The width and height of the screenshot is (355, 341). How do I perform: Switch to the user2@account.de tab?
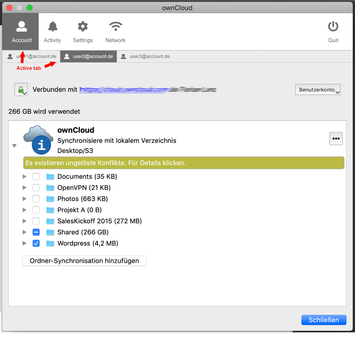(x=89, y=56)
